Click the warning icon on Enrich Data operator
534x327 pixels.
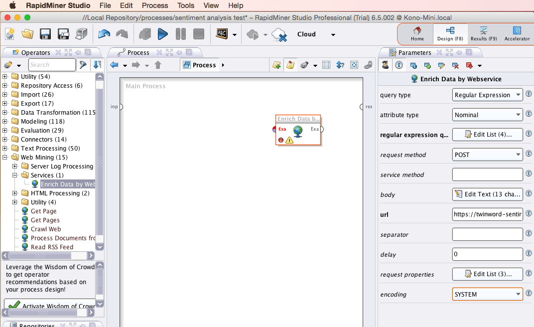[289, 140]
